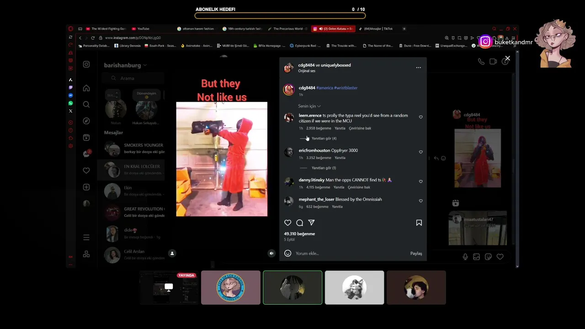Click the create new post plus icon
The width and height of the screenshot is (585, 329).
[x=86, y=187]
